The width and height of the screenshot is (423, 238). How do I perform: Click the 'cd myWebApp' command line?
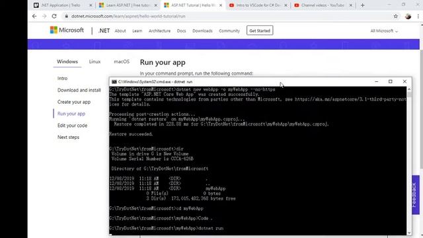tap(157, 209)
